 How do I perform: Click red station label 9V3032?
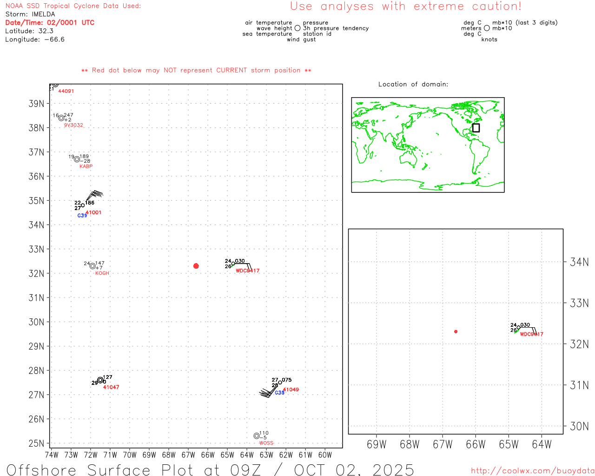(73, 126)
